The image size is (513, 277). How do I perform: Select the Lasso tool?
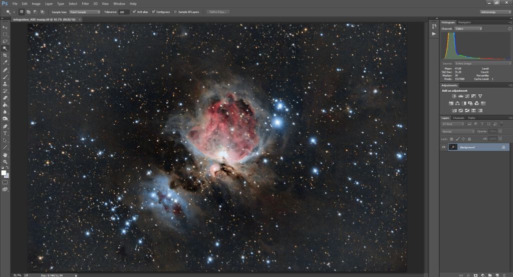[5, 41]
